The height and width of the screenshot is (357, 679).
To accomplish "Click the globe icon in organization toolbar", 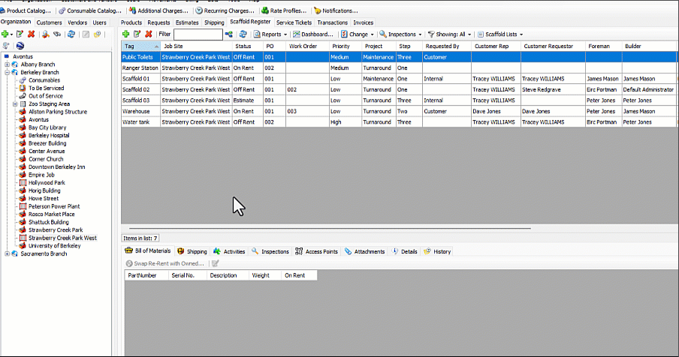I will click(x=20, y=46).
